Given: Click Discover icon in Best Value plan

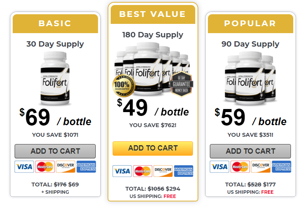Looking at the screenshot, I should point(163,171).
